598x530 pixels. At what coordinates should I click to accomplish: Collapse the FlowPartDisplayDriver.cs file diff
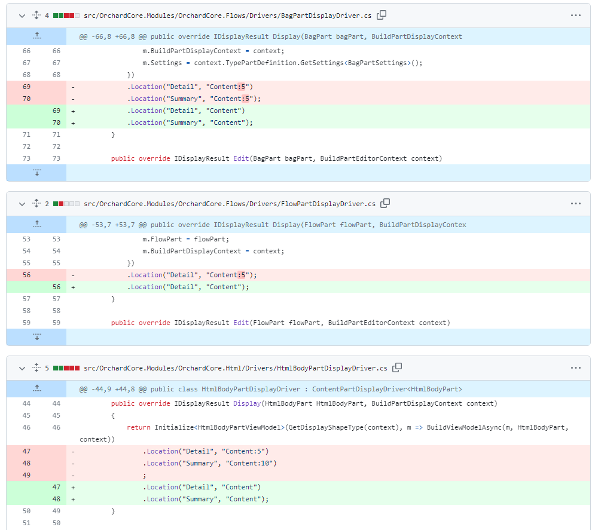coord(22,204)
